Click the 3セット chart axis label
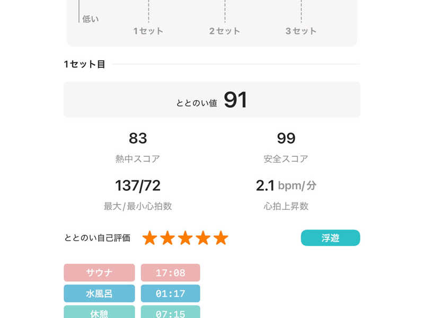 point(301,31)
